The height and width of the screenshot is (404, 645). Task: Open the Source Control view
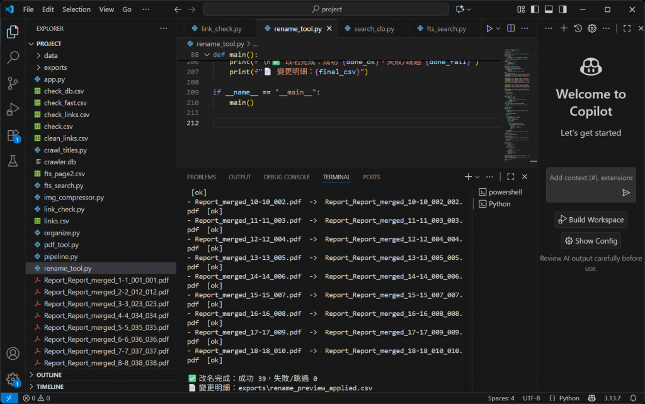point(13,83)
